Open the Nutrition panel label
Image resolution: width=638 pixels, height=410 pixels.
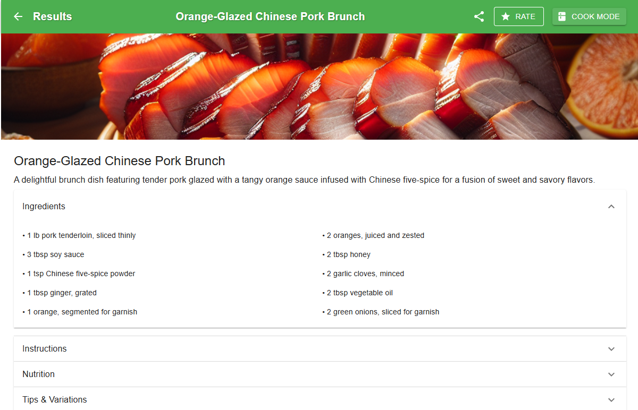pos(38,374)
